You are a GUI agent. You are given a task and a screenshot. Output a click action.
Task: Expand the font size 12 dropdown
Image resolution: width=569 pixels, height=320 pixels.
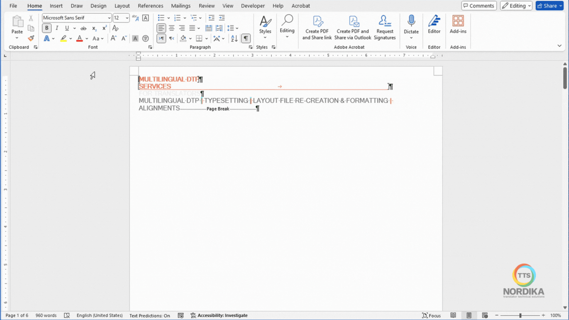pos(127,18)
